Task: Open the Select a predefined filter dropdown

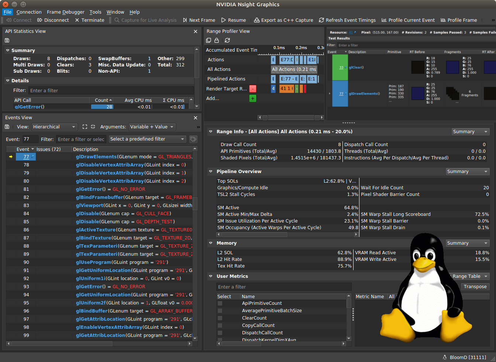Action: click(148, 139)
